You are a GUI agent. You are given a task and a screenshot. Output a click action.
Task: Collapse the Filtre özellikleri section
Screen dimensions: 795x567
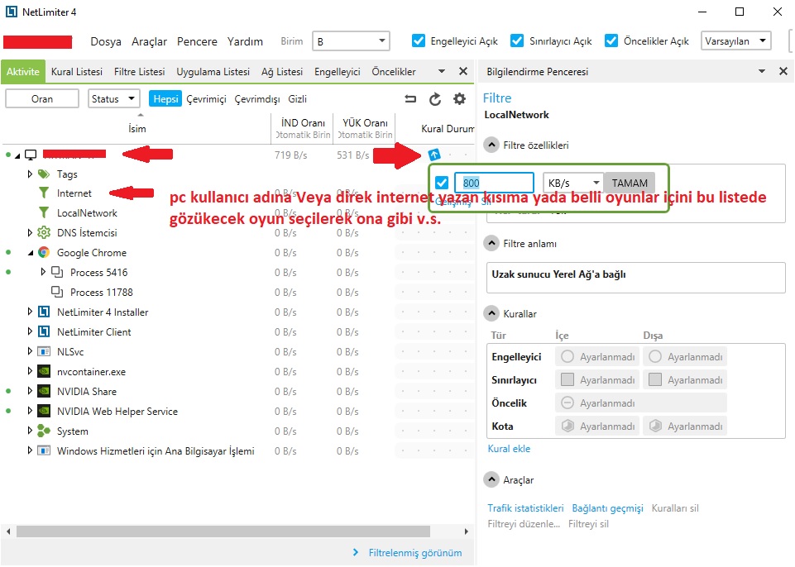tap(491, 145)
